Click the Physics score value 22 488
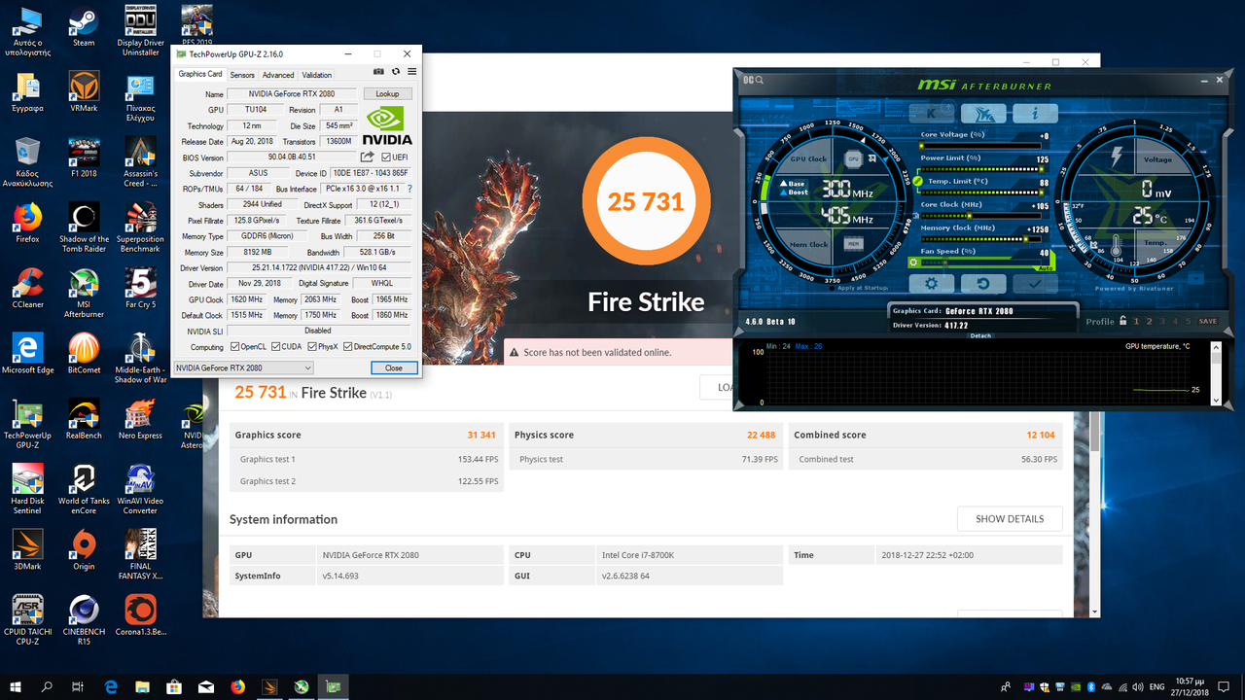Image resolution: width=1245 pixels, height=700 pixels. (762, 436)
